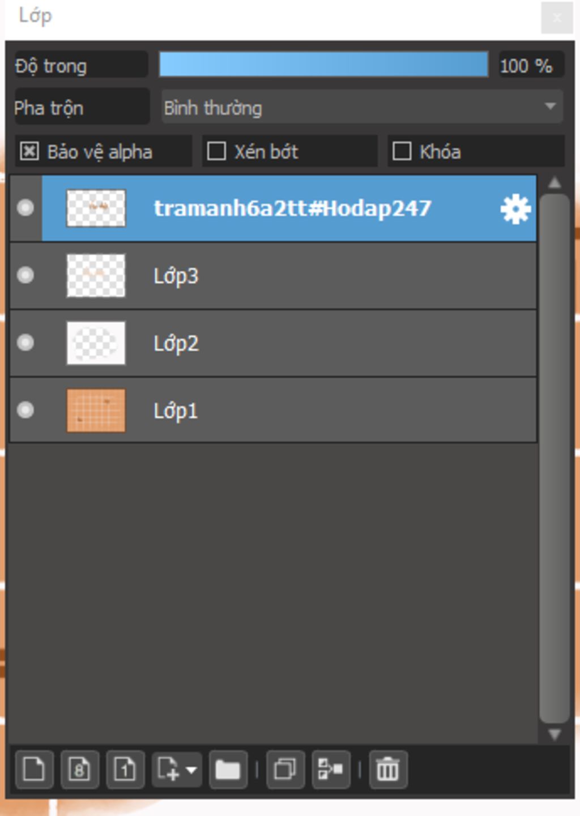Image resolution: width=580 pixels, height=816 pixels.
Task: Open the add special layer dropdown
Action: (x=177, y=770)
